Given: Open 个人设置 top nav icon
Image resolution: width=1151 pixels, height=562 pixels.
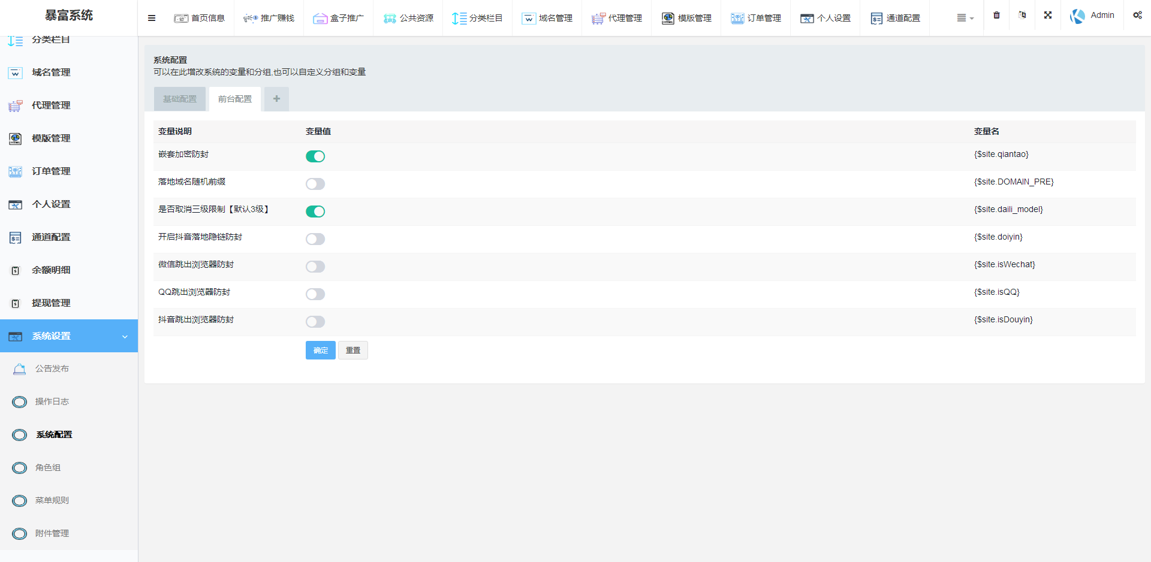Looking at the screenshot, I should tap(807, 19).
